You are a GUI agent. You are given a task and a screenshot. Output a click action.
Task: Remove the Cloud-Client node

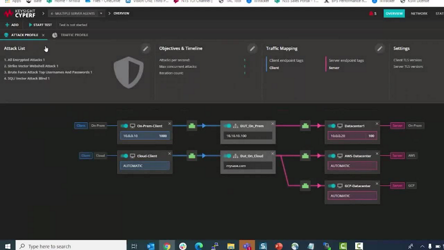169,154
